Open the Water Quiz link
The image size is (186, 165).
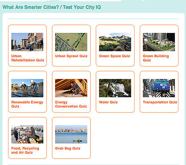pos(108,102)
